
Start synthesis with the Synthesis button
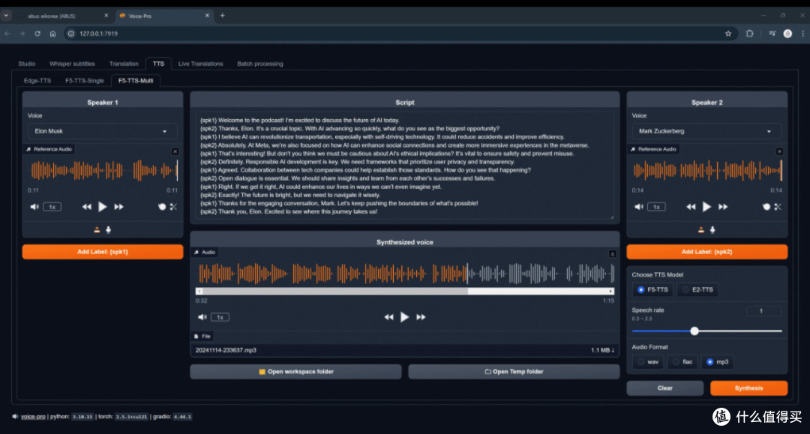click(748, 388)
